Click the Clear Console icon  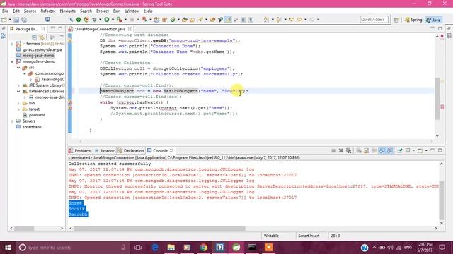coord(359,150)
